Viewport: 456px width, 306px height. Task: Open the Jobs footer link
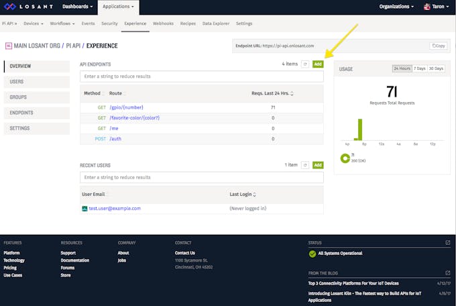tap(122, 260)
